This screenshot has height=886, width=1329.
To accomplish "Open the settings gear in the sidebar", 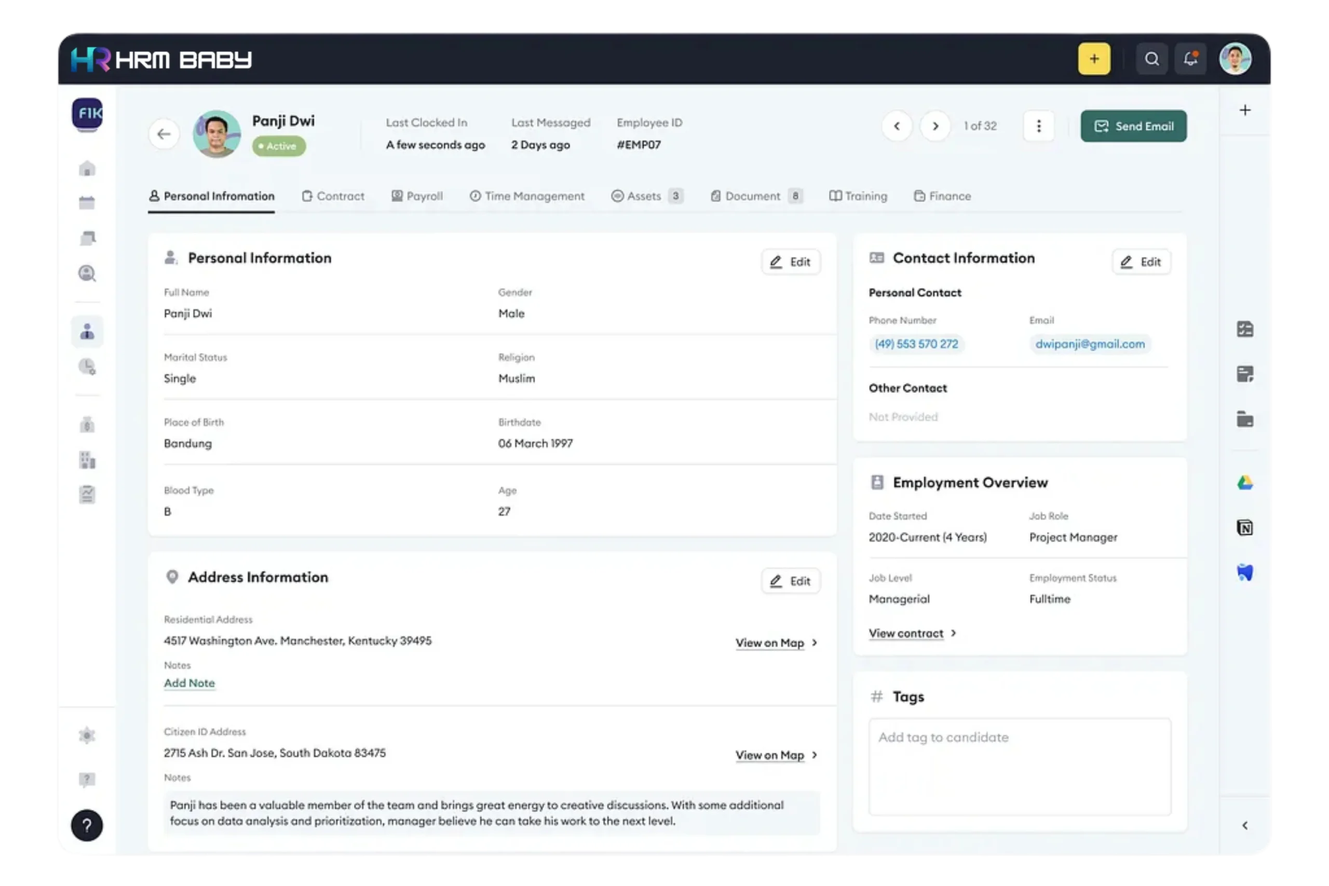I will tap(88, 735).
